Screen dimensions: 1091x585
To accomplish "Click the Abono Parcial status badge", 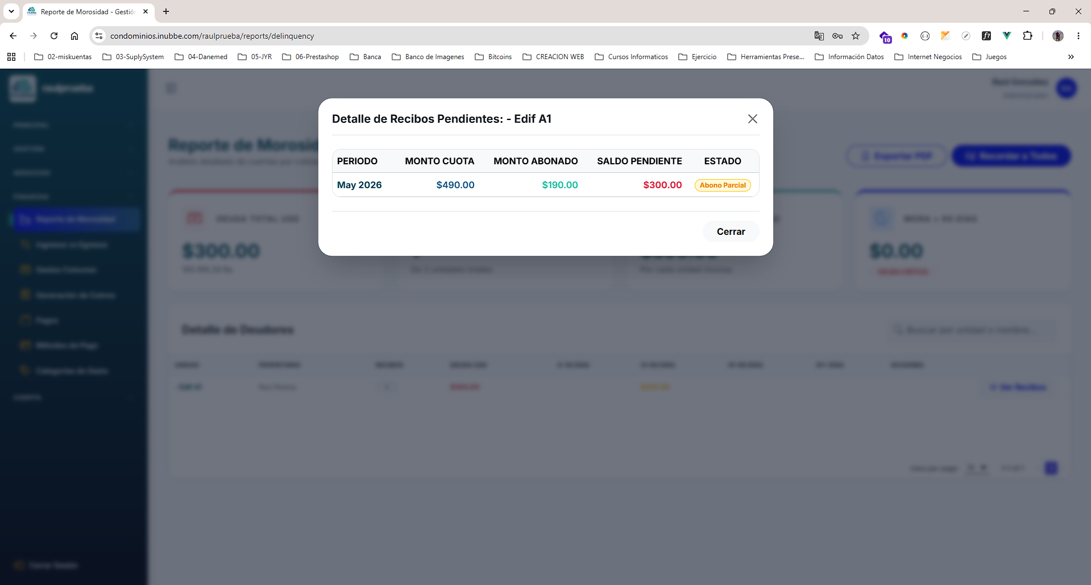I will click(x=723, y=185).
